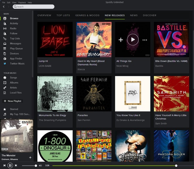The height and width of the screenshot is (169, 194).
Task: Open The Monster now-playing track title
Action: [x=8, y=156]
